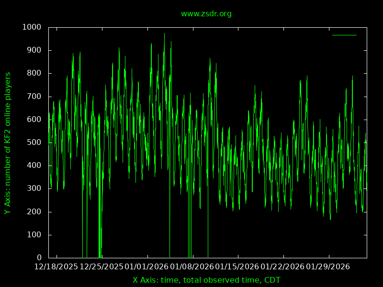Image resolution: width=383 pixels, height=287 pixels.
Task: Click the 200 value on Y axis
Action: tap(34, 212)
